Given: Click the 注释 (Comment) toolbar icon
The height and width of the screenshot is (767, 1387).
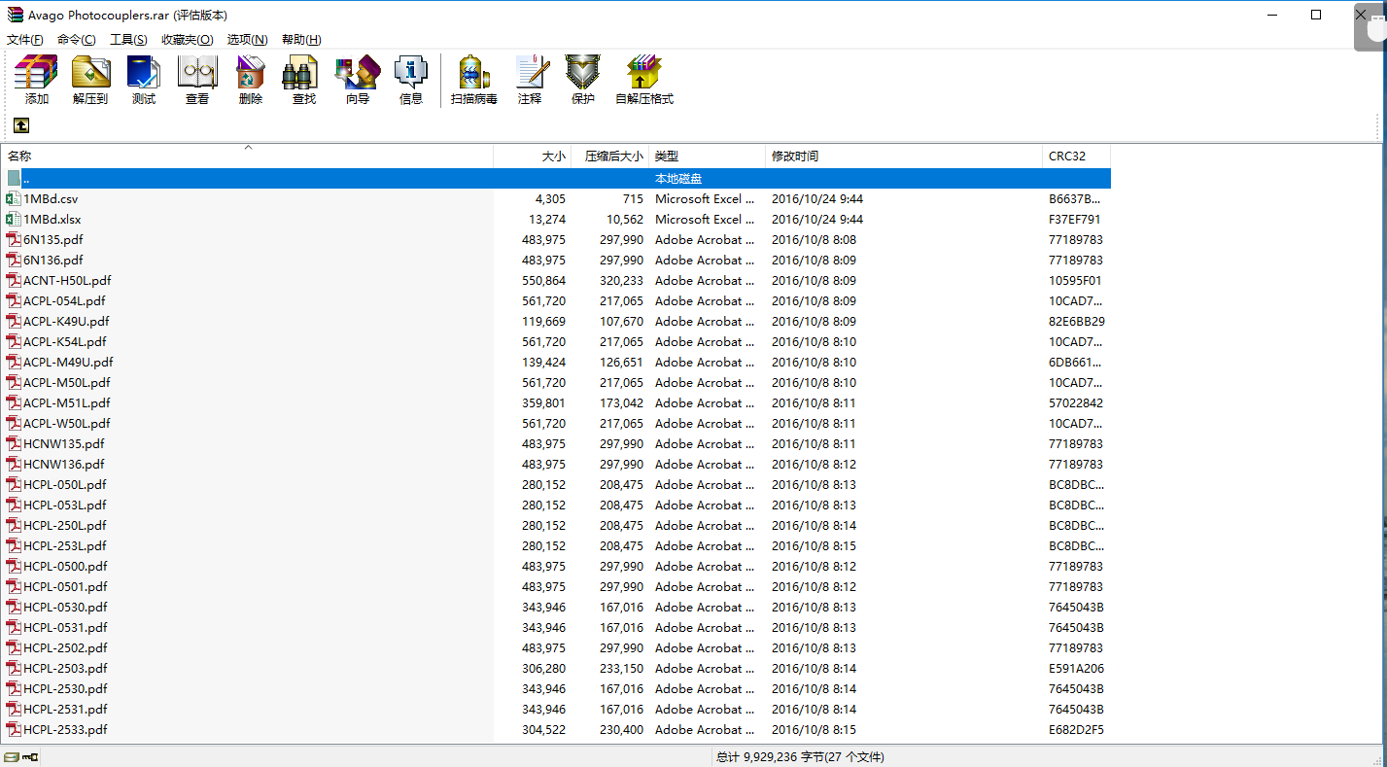Looking at the screenshot, I should 531,73.
